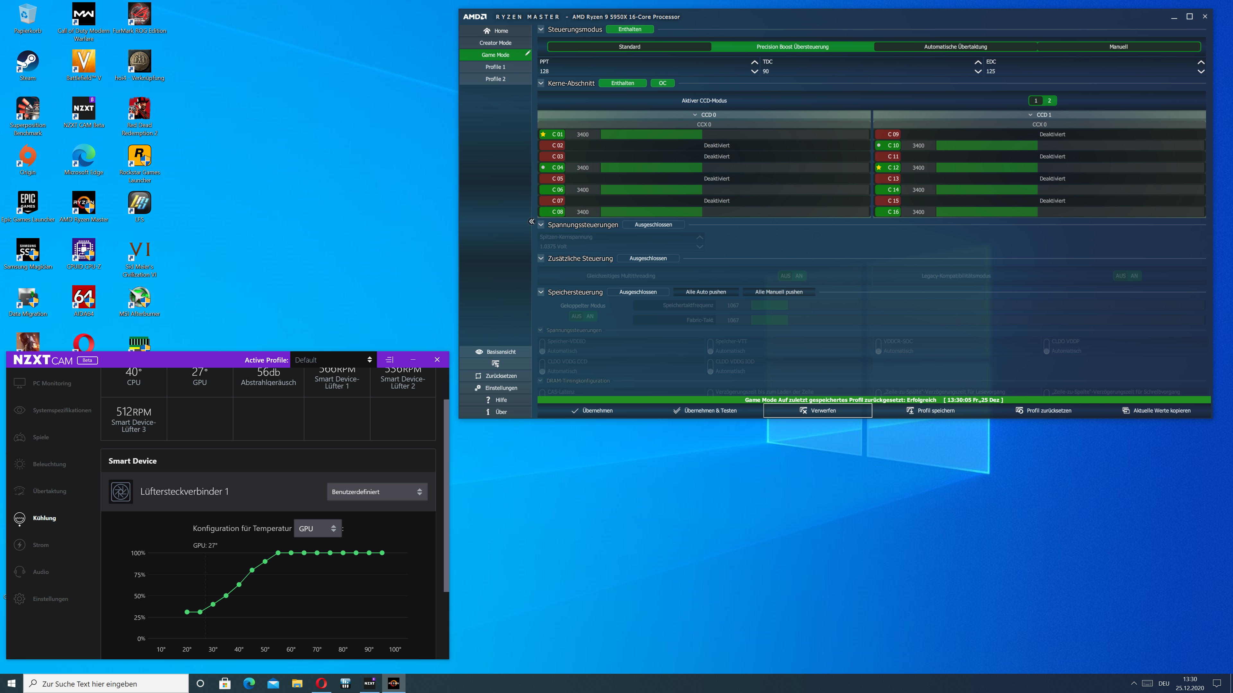Select CCD mode 2 button
The width and height of the screenshot is (1233, 693).
click(x=1049, y=100)
